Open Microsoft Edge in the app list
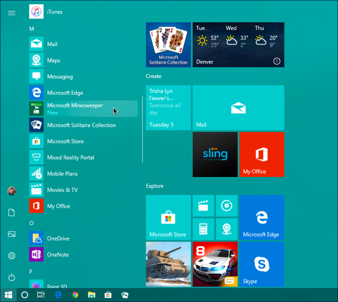This screenshot has height=302, width=338. click(x=84, y=93)
